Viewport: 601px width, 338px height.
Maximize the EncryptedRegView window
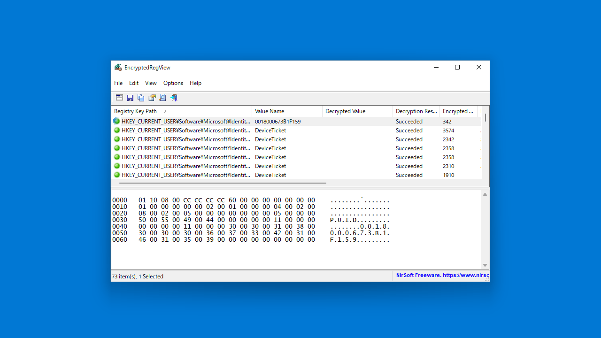click(457, 67)
